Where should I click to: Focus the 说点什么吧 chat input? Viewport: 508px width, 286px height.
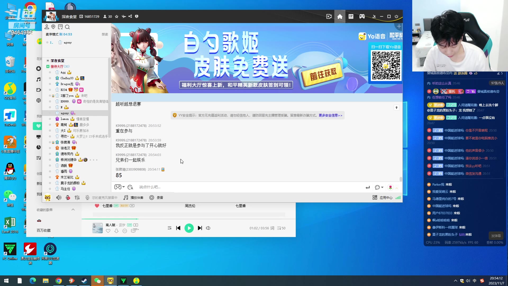click(x=249, y=187)
